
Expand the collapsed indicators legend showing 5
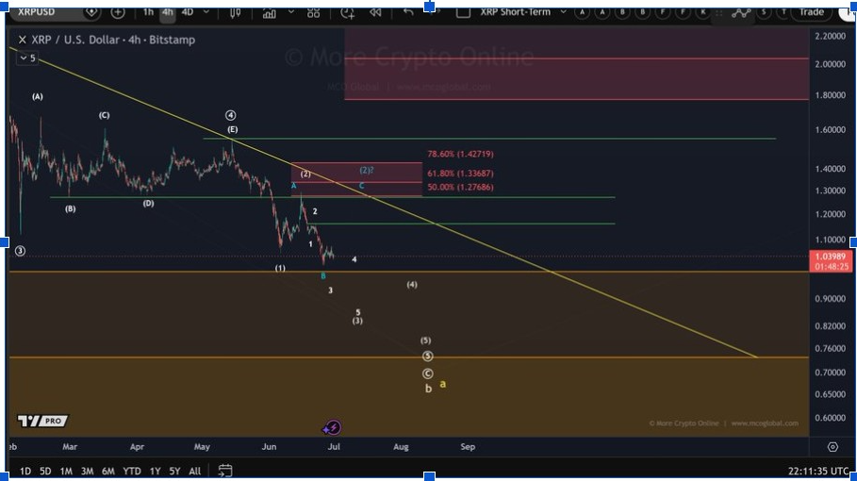[x=27, y=58]
